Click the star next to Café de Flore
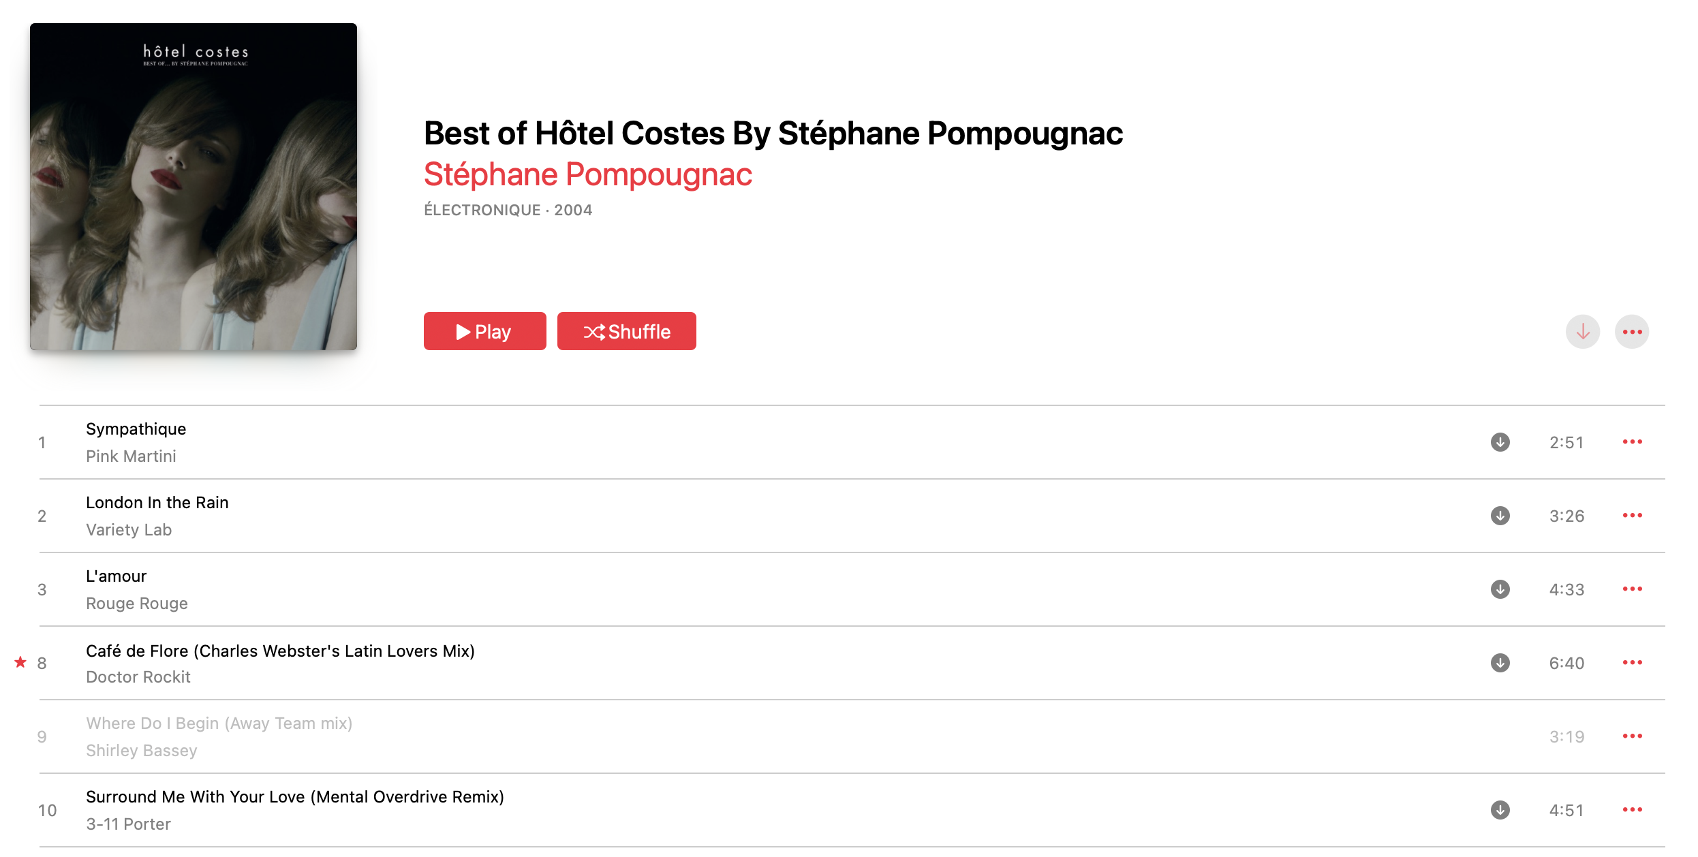Screen dimensions: 1698x857 coord(20,662)
